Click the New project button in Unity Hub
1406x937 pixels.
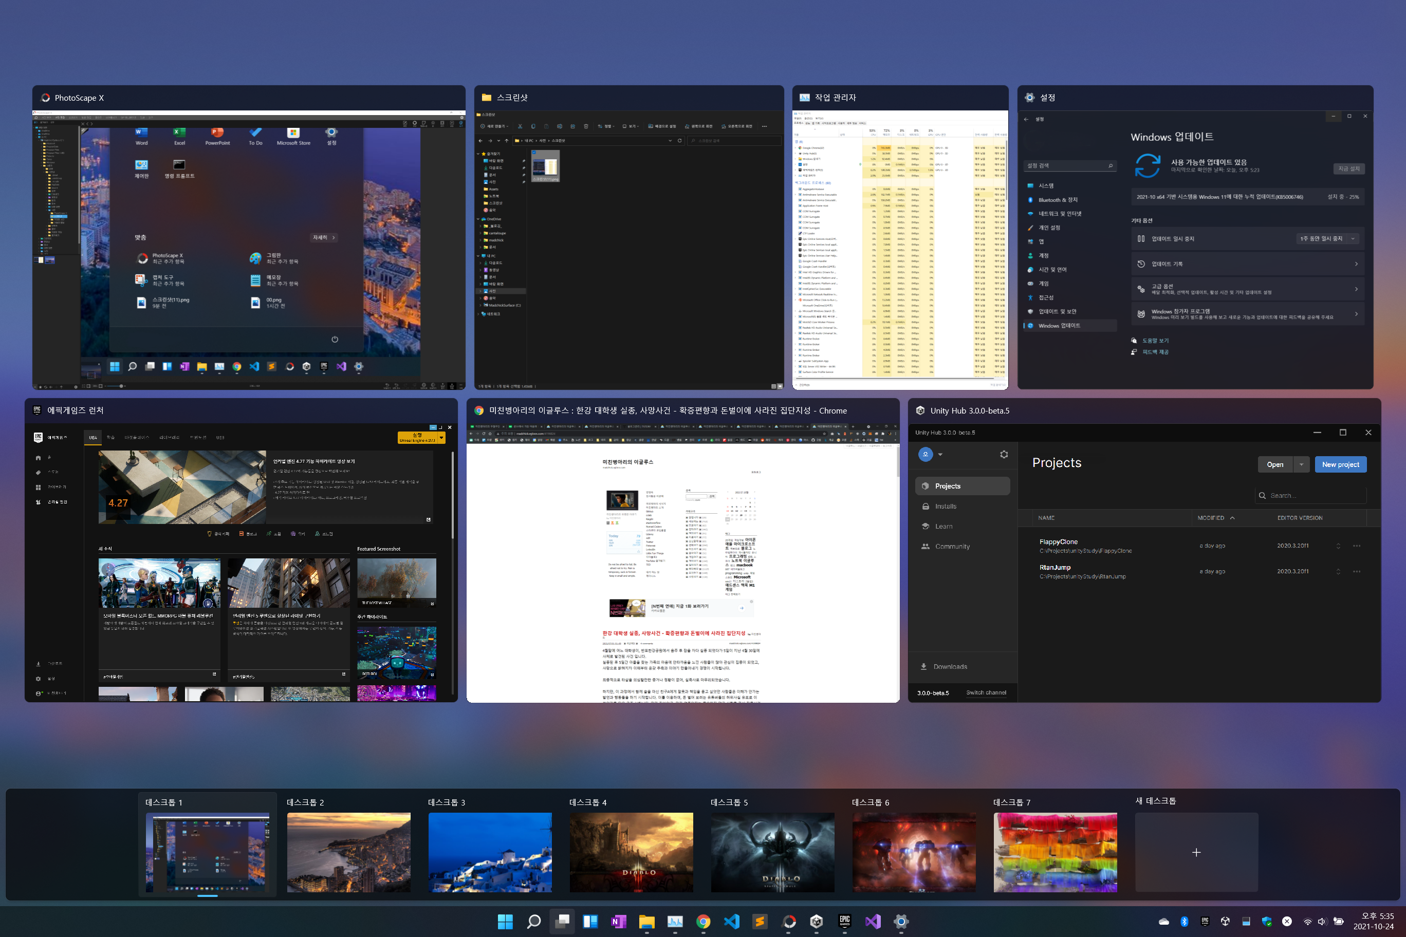tap(1340, 464)
